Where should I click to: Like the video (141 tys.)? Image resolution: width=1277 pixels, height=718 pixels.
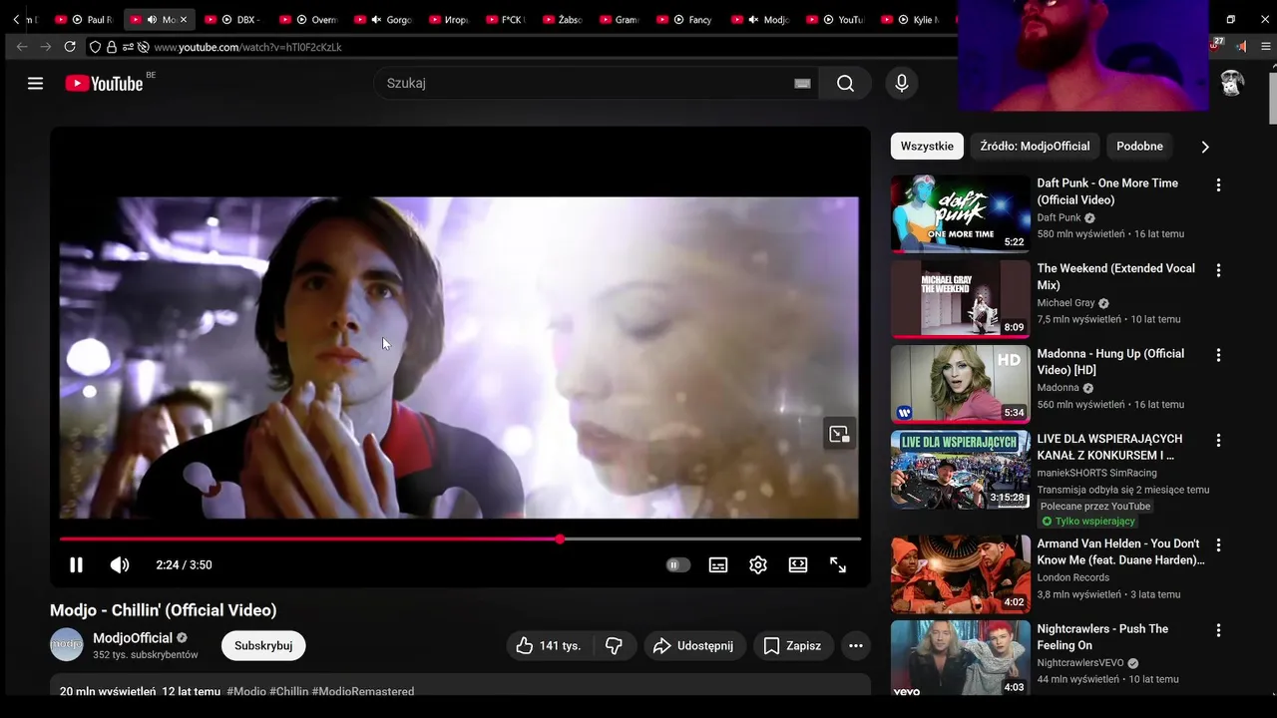point(549,646)
